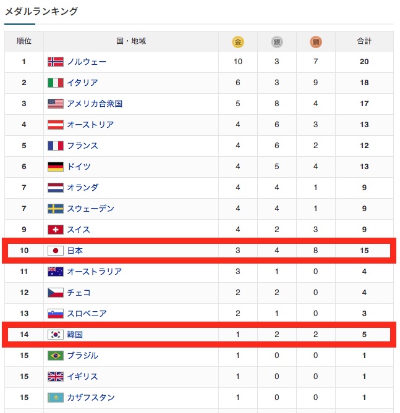Click the United States flag icon
400x413 pixels.
[x=56, y=104]
